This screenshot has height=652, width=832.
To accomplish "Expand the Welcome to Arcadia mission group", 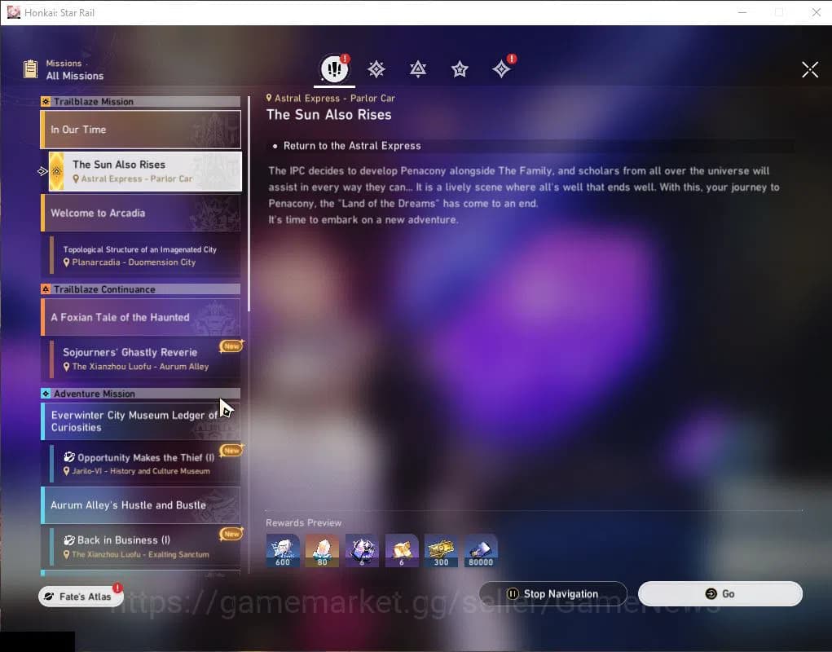I will click(x=141, y=213).
